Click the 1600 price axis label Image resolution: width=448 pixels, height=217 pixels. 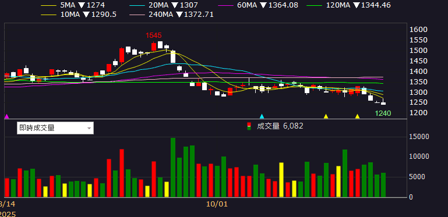[418, 30]
